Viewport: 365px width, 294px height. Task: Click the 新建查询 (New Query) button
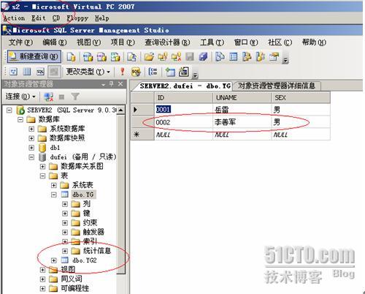pos(34,57)
